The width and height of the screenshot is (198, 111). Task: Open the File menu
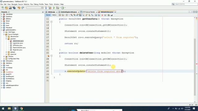2,4
